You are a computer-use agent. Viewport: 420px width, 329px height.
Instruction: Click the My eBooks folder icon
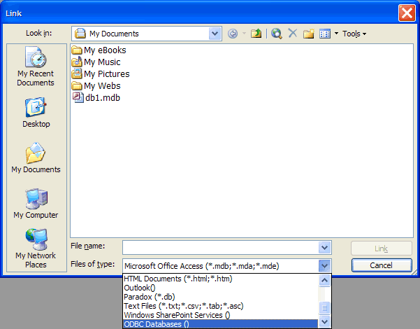(x=77, y=50)
